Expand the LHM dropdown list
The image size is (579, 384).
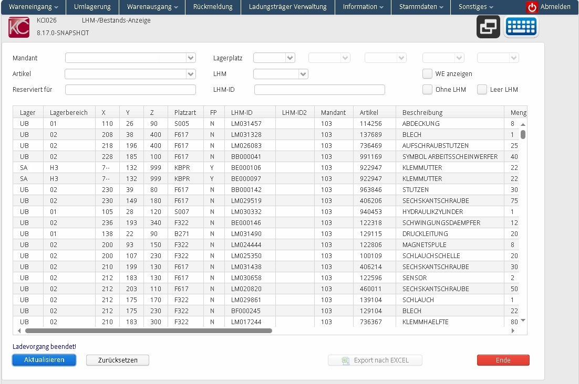303,74
